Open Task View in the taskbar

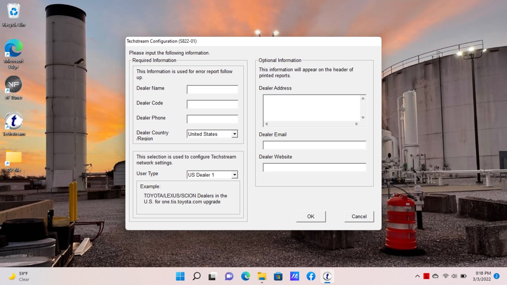(213, 276)
